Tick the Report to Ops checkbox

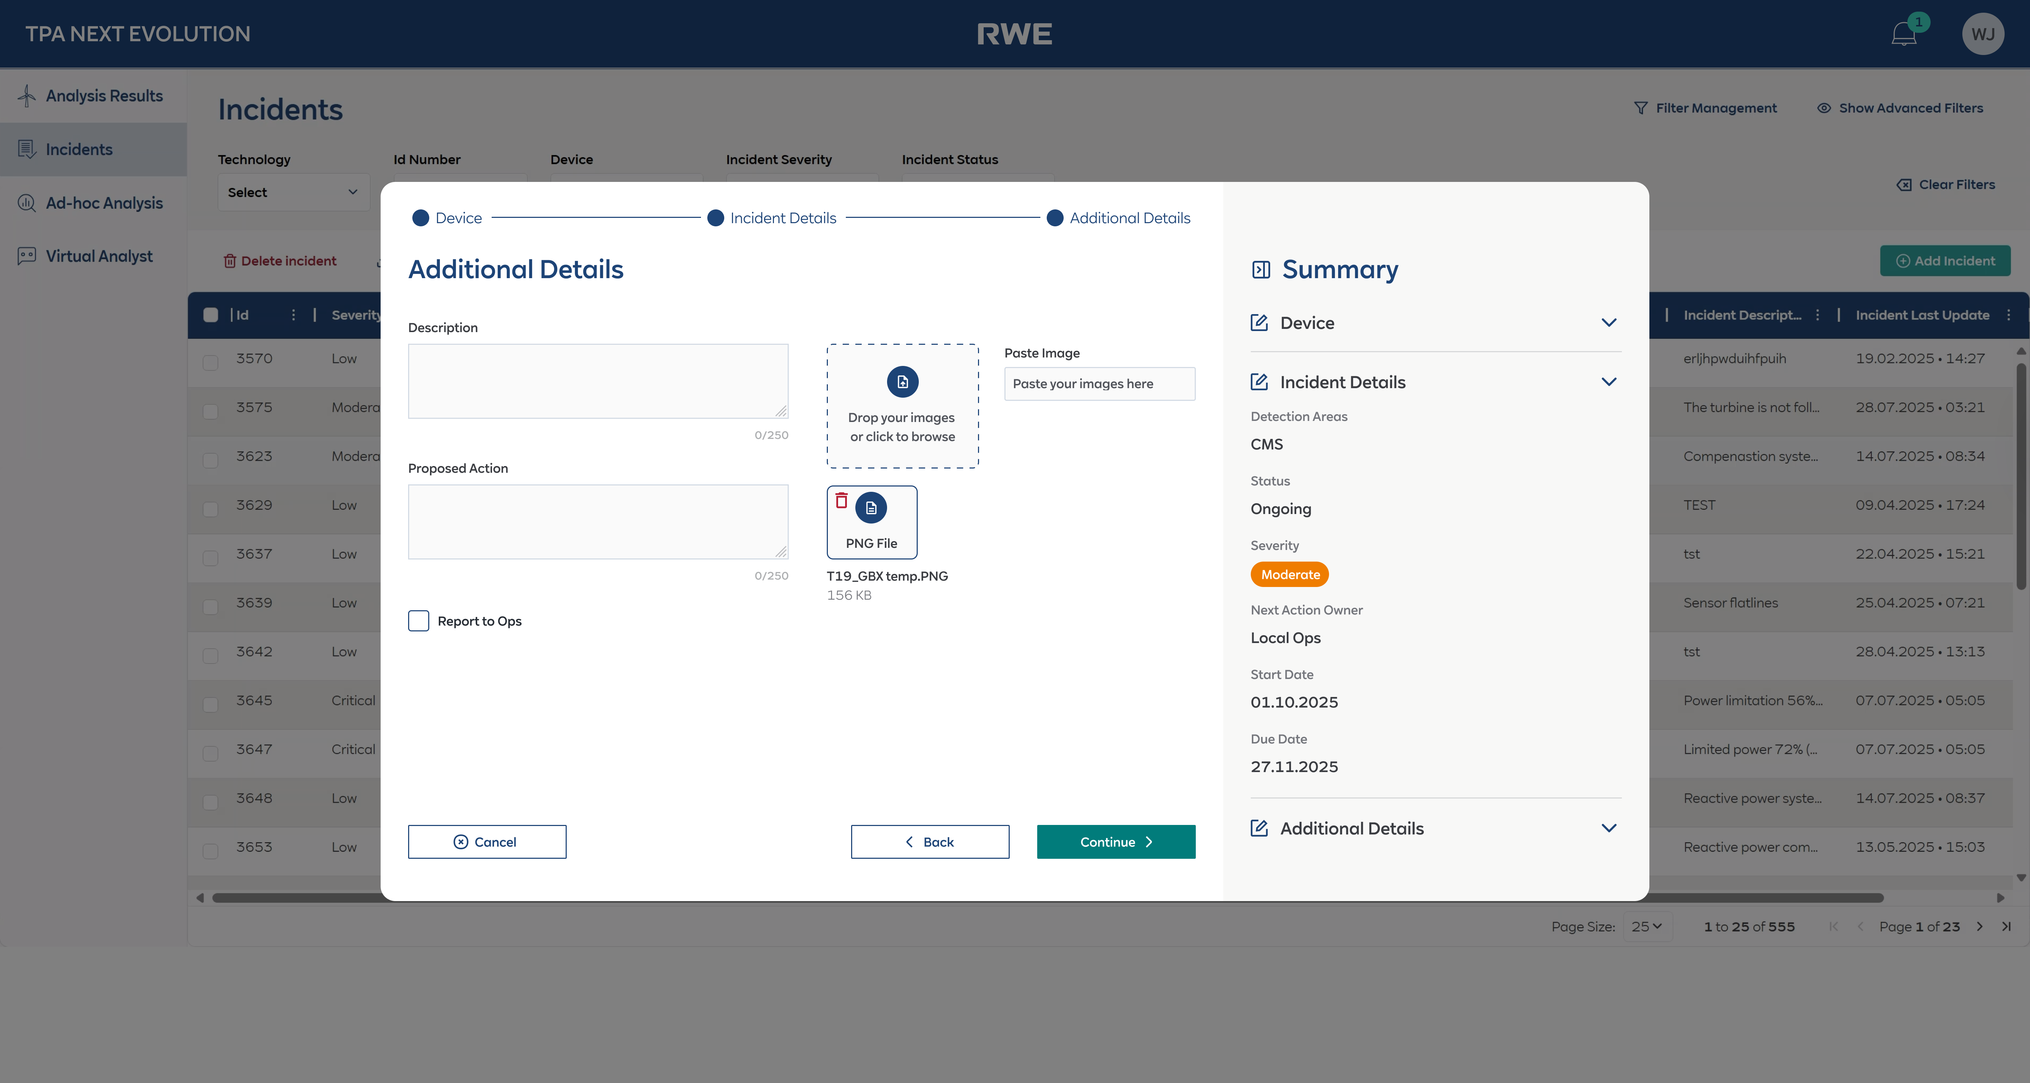(x=418, y=620)
